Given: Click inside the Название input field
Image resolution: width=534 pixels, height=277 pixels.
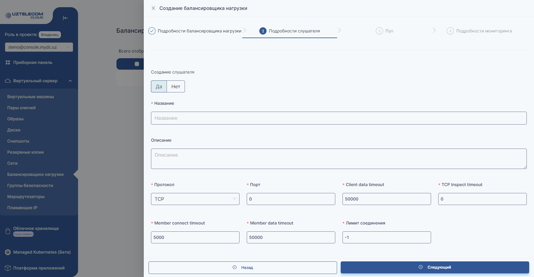Looking at the screenshot, I should coord(339,118).
